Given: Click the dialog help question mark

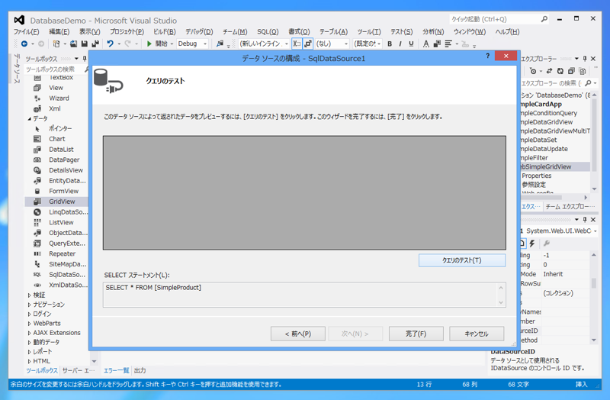Looking at the screenshot, I should click(x=487, y=56).
